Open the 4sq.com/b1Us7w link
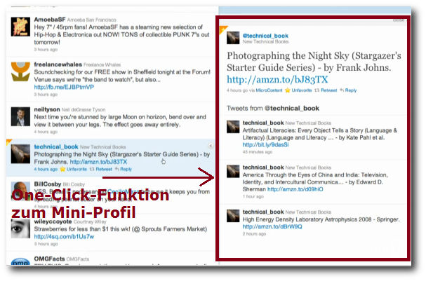This screenshot has width=426, height=281. [64, 237]
